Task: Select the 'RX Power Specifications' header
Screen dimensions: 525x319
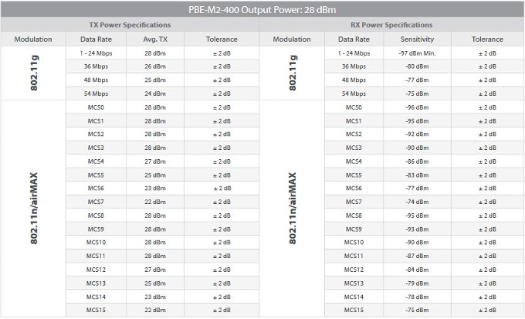Action: 391,25
